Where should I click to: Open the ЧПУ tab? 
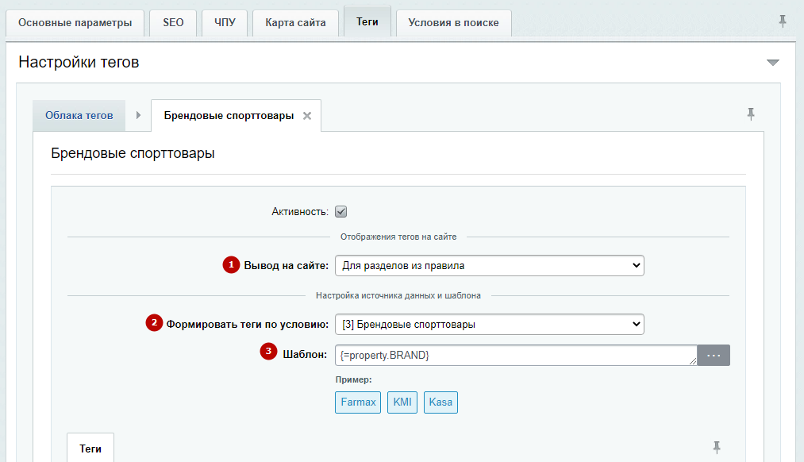[225, 22]
